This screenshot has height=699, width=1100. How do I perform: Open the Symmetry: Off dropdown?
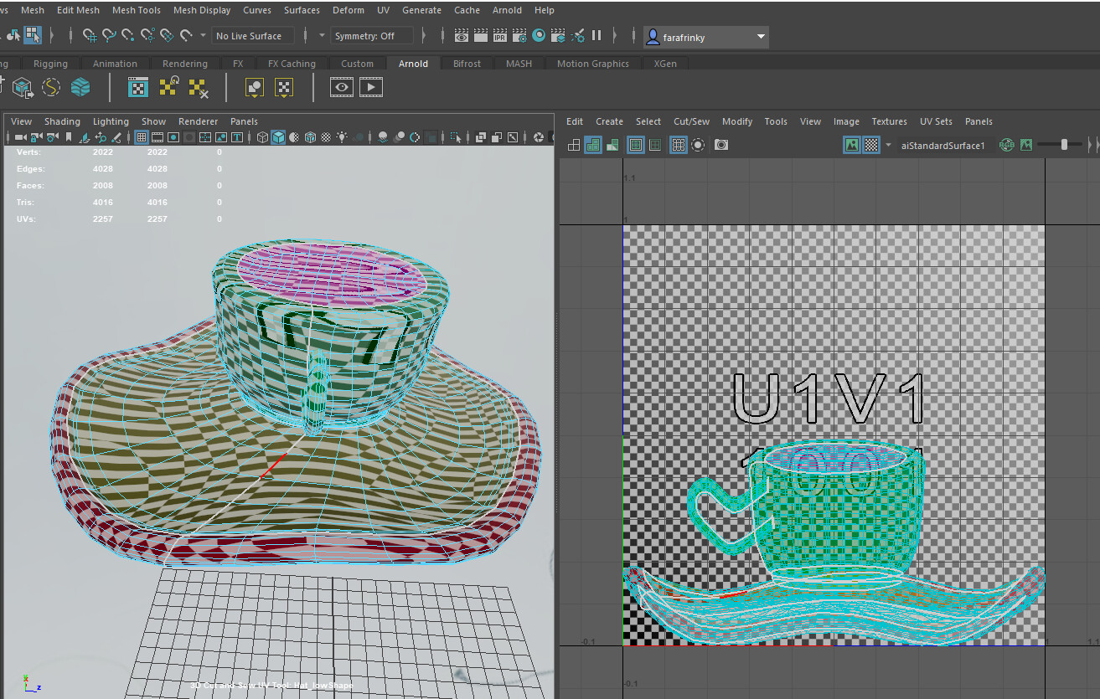371,35
